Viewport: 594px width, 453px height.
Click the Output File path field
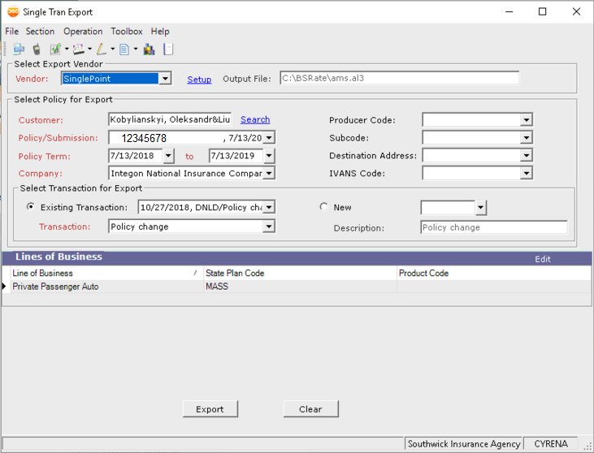[398, 79]
